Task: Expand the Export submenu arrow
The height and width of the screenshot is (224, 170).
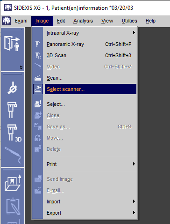Action: (x=134, y=213)
